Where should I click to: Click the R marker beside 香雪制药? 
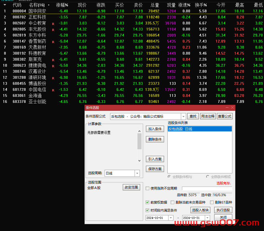[53, 42]
